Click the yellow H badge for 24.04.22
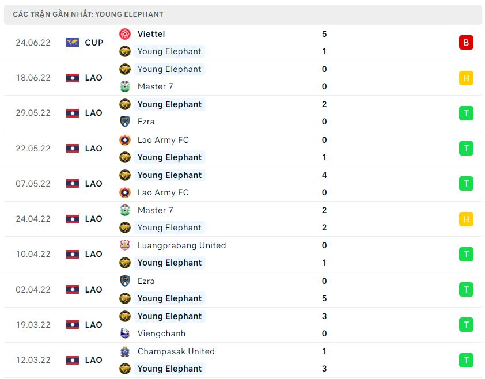Screen dimensions: 485x379 (466, 219)
